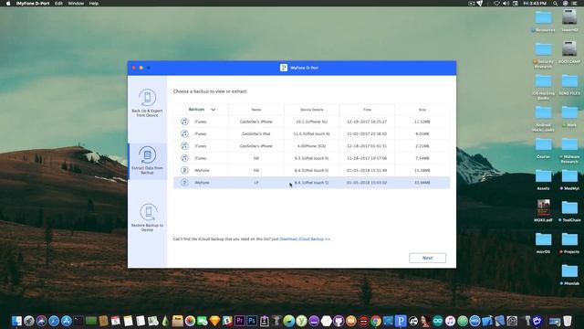
Task: Click the Size column header
Action: [422, 110]
